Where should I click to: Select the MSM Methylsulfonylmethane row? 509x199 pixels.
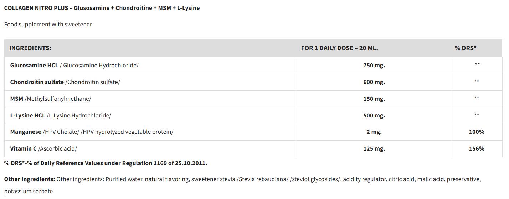pyautogui.click(x=253, y=99)
